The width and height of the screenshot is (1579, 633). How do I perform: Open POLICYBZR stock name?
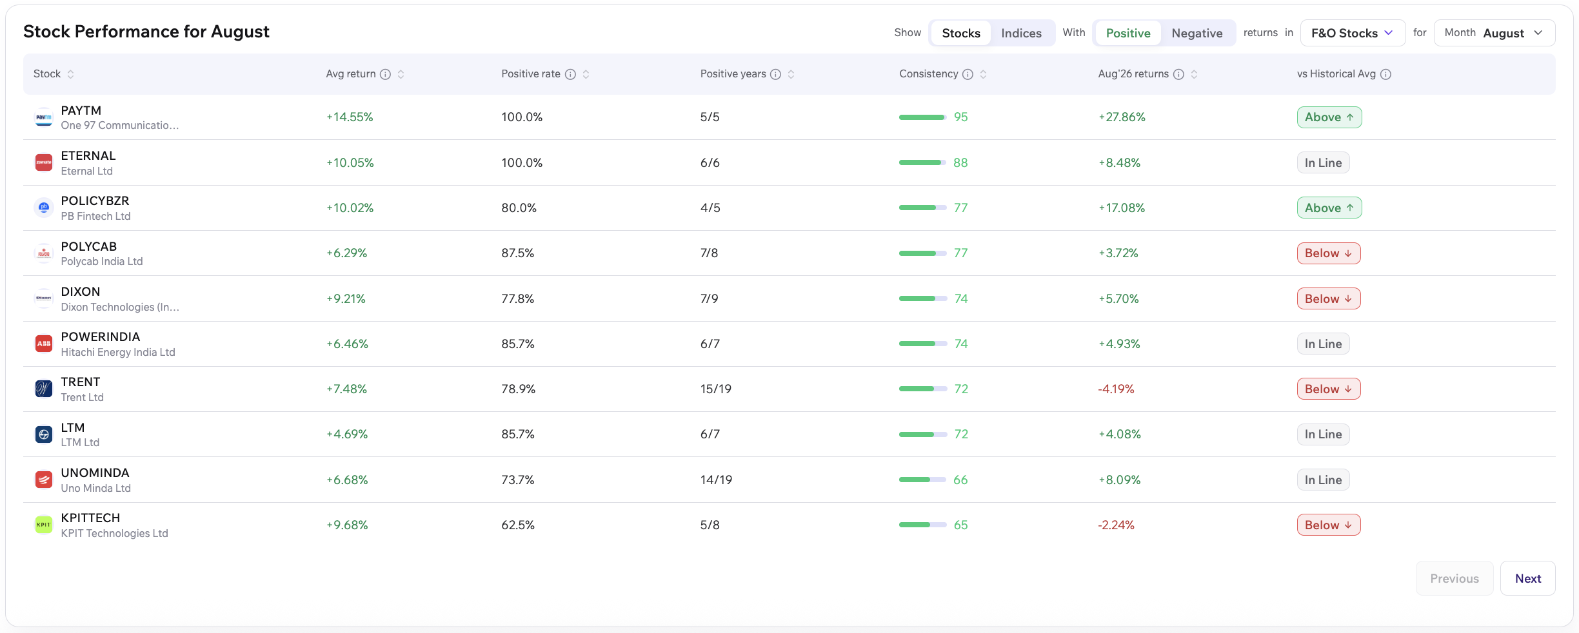[x=95, y=200]
